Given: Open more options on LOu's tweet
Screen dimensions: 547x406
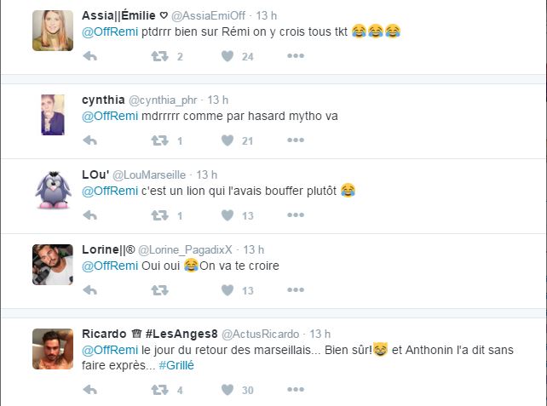Looking at the screenshot, I should click(x=296, y=215).
